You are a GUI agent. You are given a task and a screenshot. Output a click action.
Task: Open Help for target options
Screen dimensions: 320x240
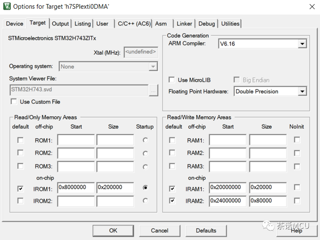click(x=296, y=230)
